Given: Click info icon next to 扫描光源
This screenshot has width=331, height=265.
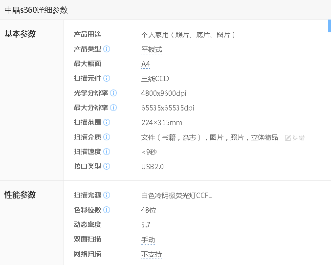Looking at the screenshot, I should 107,195.
